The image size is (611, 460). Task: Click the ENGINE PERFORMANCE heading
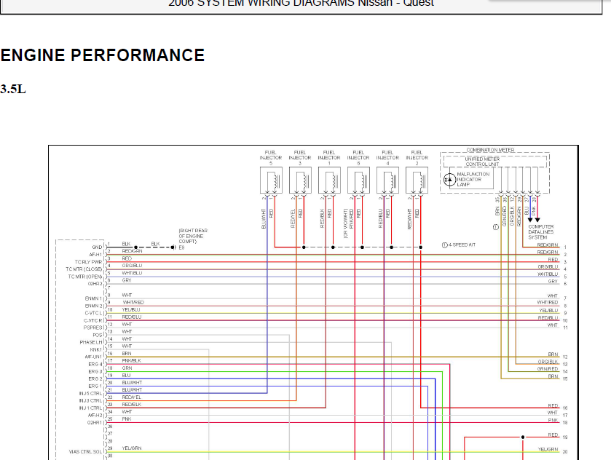click(x=103, y=55)
